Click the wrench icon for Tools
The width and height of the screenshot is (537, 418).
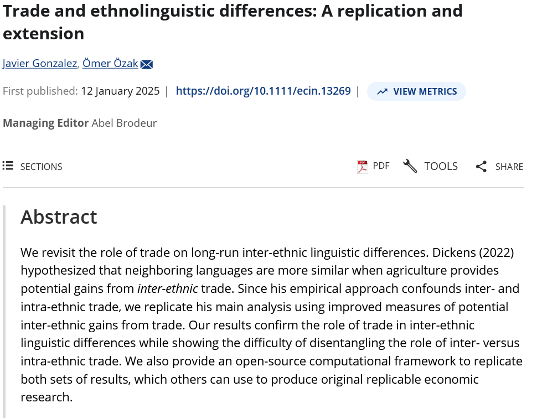(x=410, y=166)
